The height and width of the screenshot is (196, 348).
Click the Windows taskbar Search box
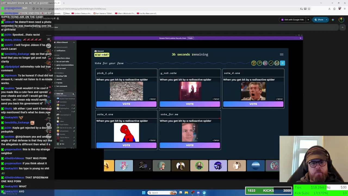pos(162,193)
